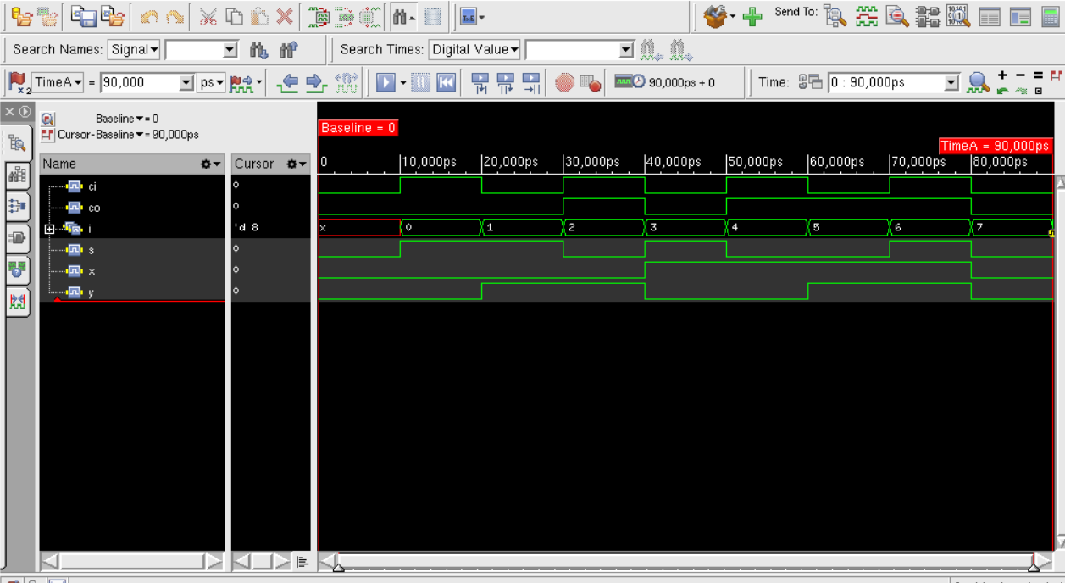This screenshot has width=1065, height=583.
Task: Click the TimeA = 90,000ps cursor flag
Action: [x=995, y=146]
